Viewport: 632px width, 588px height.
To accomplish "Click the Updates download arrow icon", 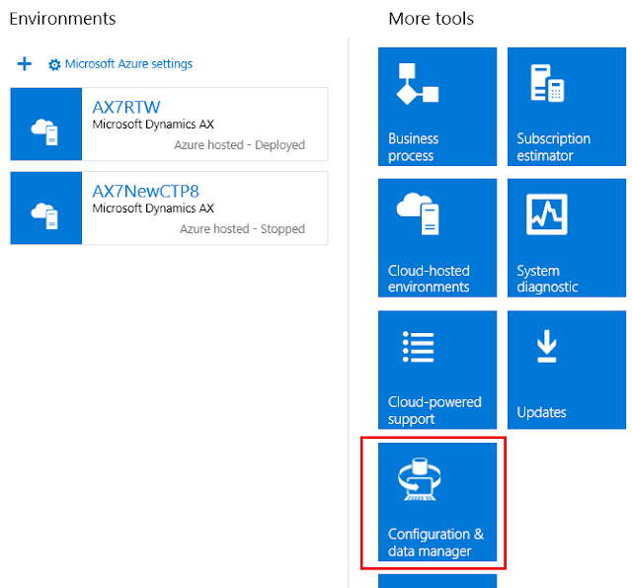I will (546, 347).
